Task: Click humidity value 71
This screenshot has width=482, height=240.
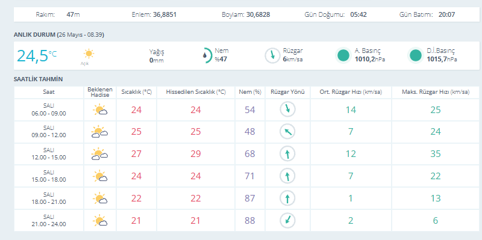Action: click(x=250, y=176)
